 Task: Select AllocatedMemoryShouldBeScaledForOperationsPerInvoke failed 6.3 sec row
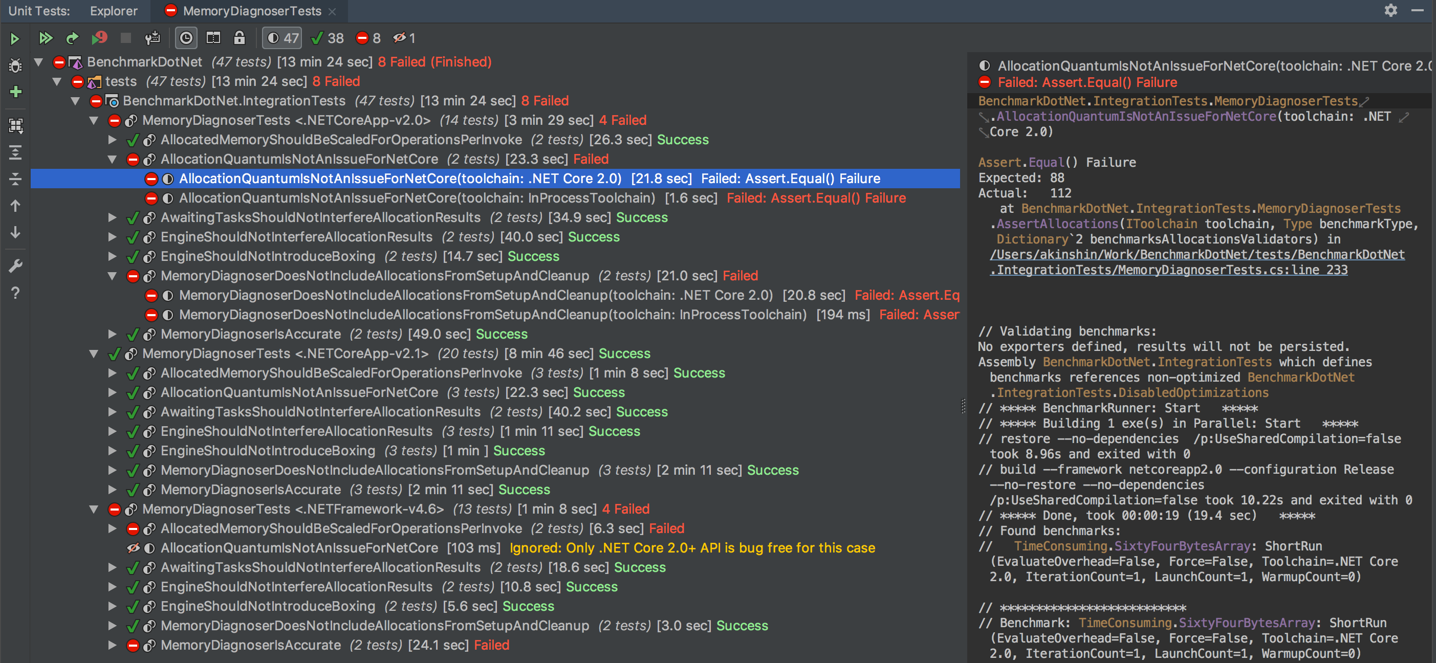click(495, 528)
